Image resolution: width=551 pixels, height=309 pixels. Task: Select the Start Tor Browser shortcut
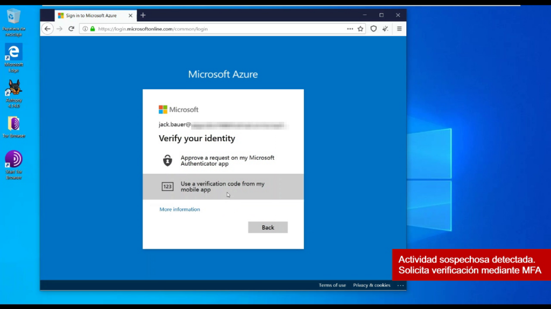(x=13, y=165)
